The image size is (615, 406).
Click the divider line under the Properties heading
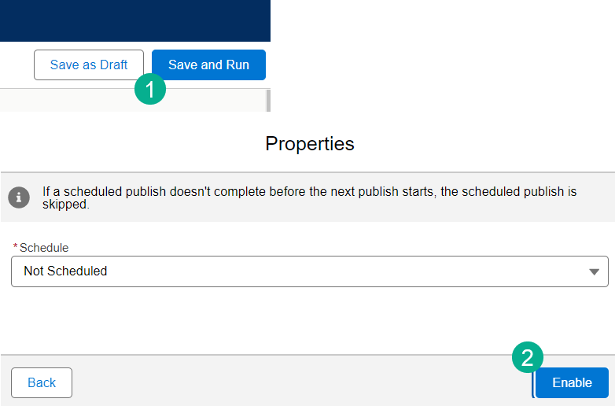(307, 172)
